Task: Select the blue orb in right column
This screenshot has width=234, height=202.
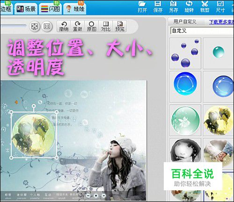Action: (x=219, y=87)
